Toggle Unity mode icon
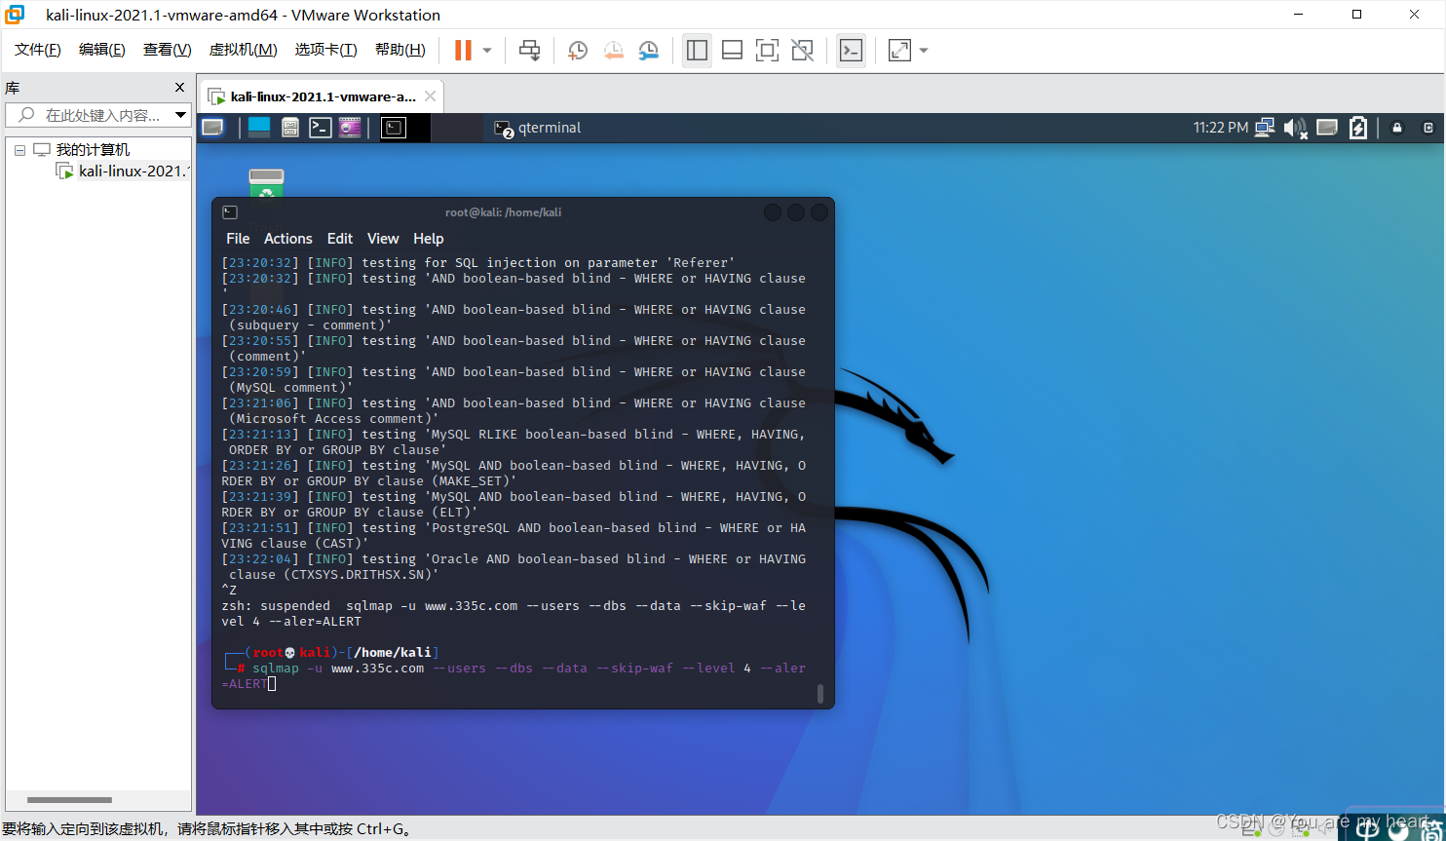1446x841 pixels. pos(803,50)
